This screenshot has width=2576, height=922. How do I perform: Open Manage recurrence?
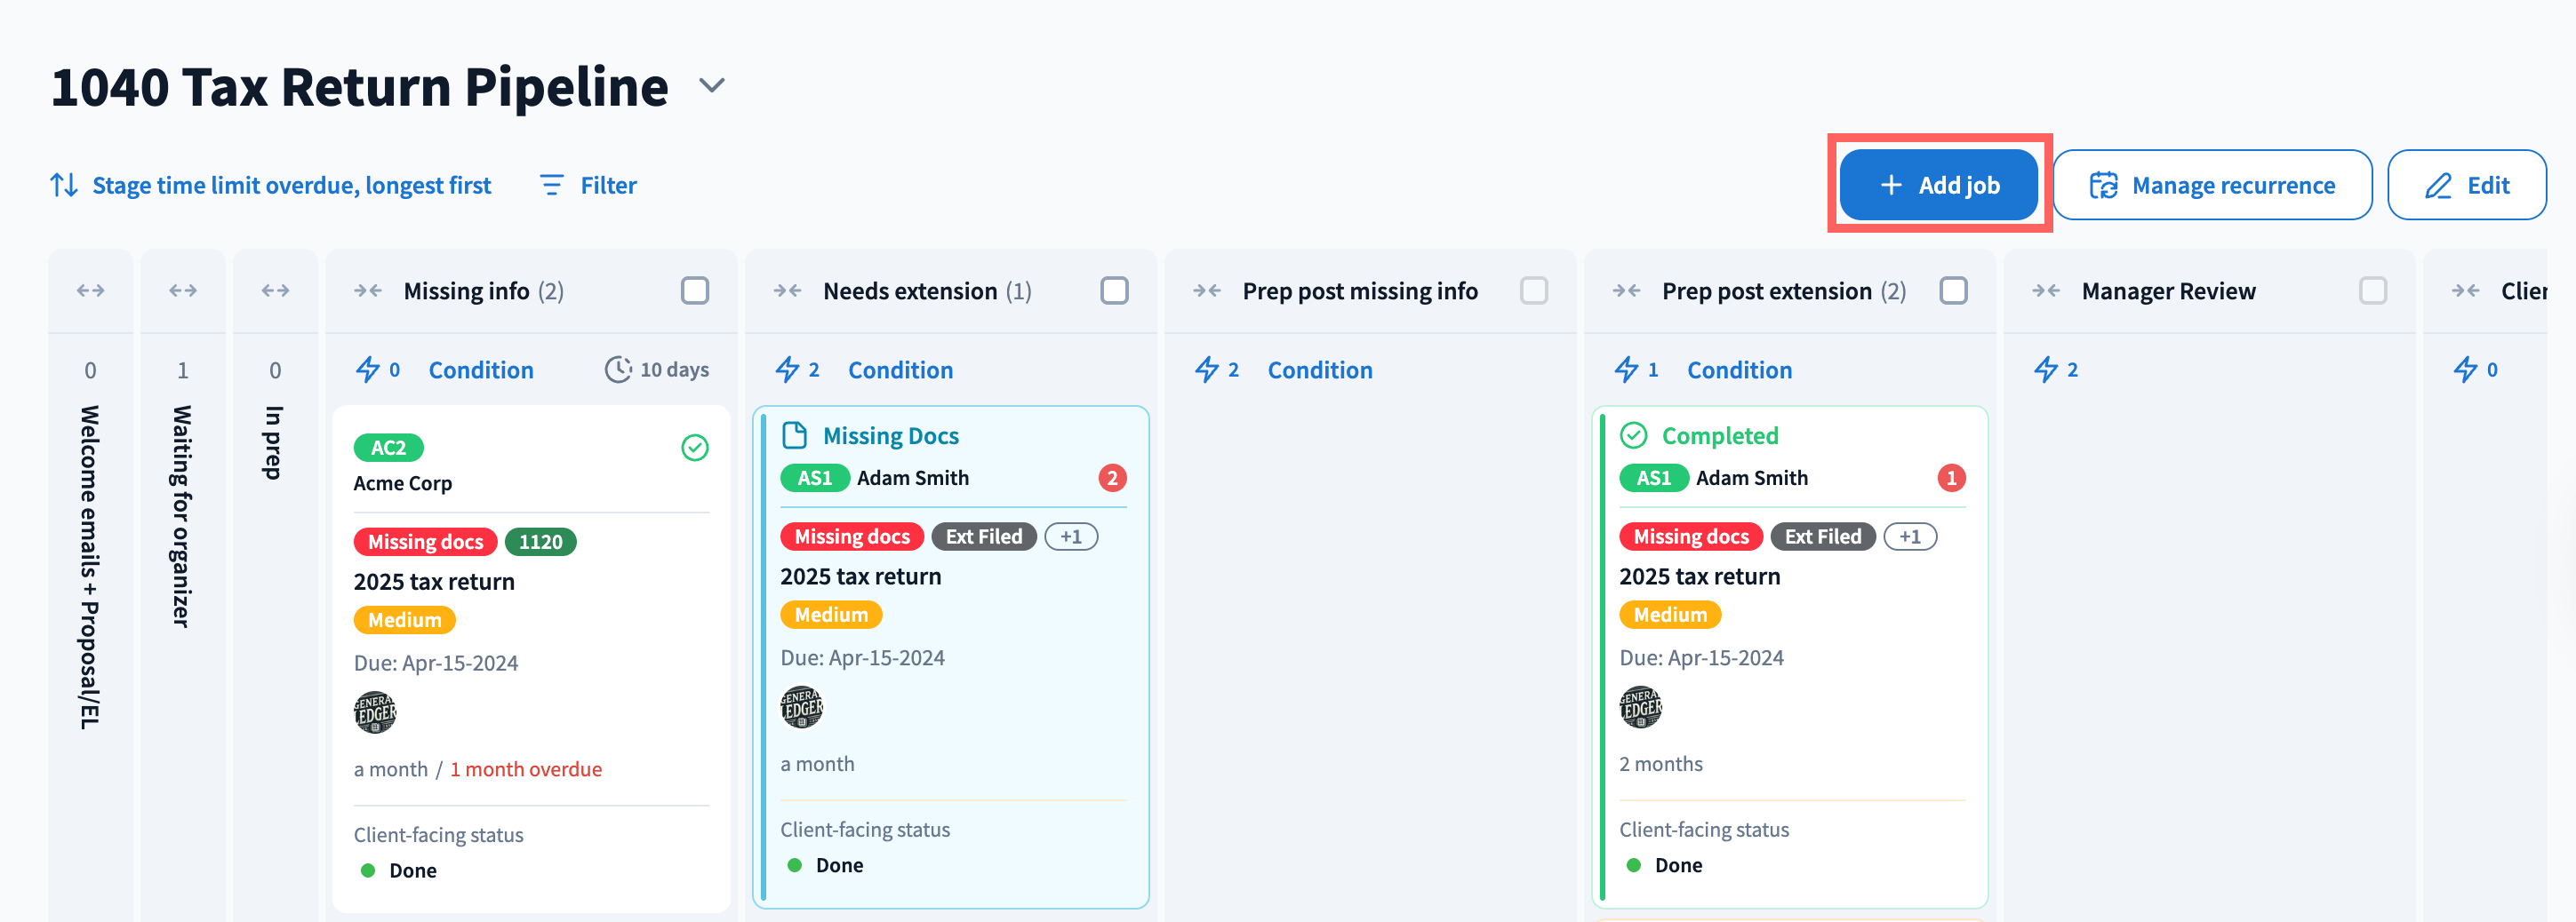pos(2212,185)
